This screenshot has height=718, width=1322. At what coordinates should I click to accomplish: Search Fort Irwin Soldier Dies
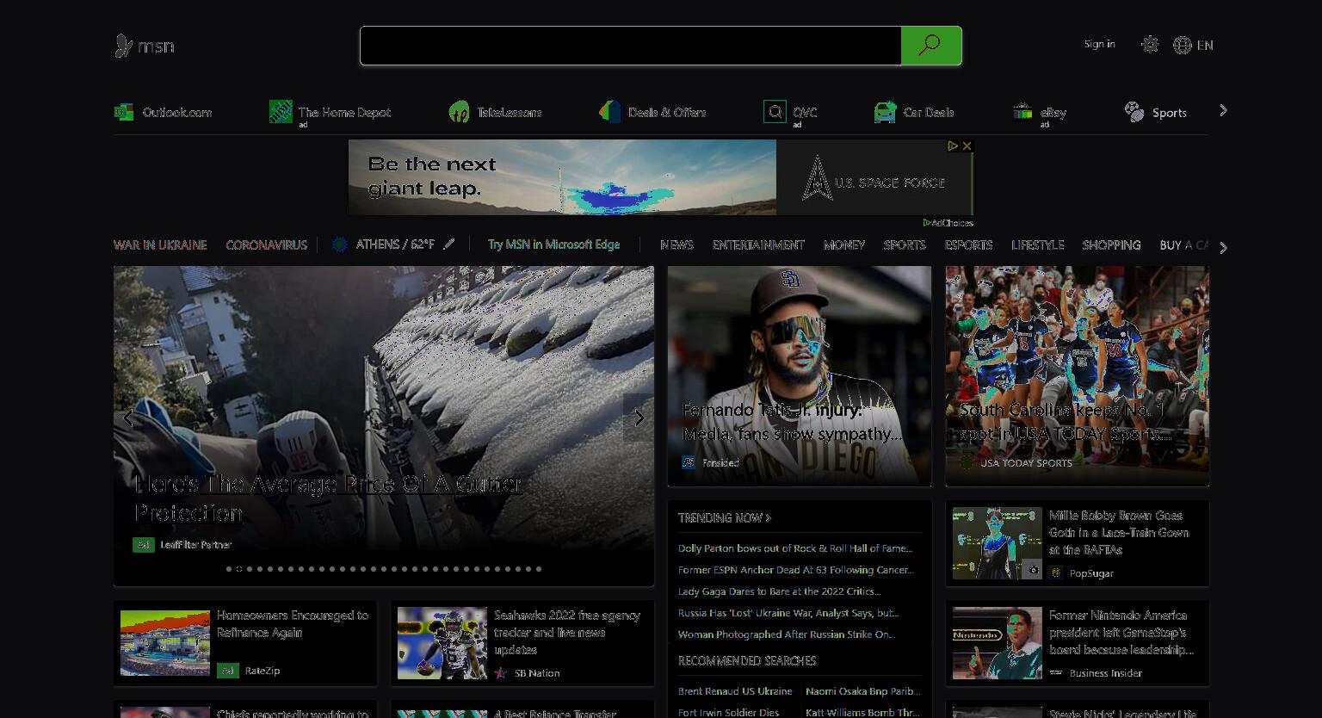(x=728, y=713)
